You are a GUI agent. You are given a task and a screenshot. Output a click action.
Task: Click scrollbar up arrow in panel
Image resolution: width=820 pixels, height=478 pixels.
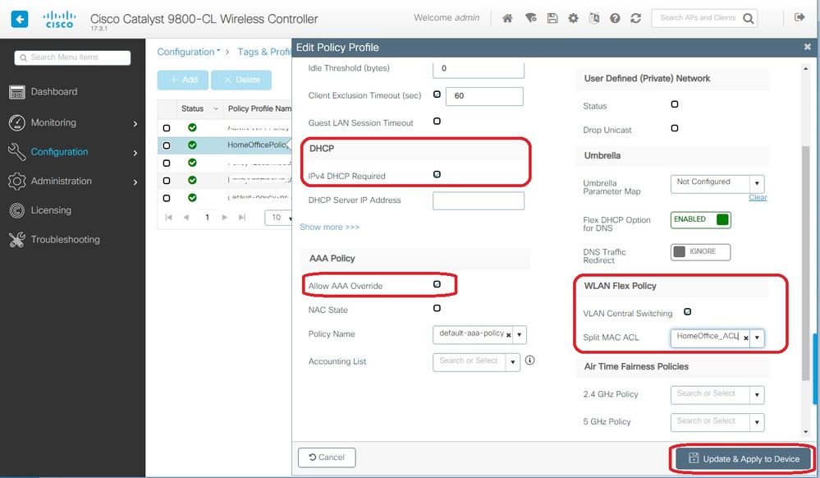tap(805, 69)
